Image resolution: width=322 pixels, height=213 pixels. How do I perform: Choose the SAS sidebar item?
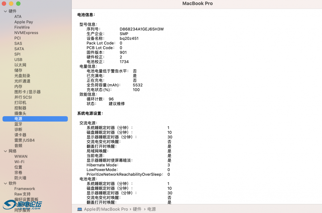tap(18, 43)
